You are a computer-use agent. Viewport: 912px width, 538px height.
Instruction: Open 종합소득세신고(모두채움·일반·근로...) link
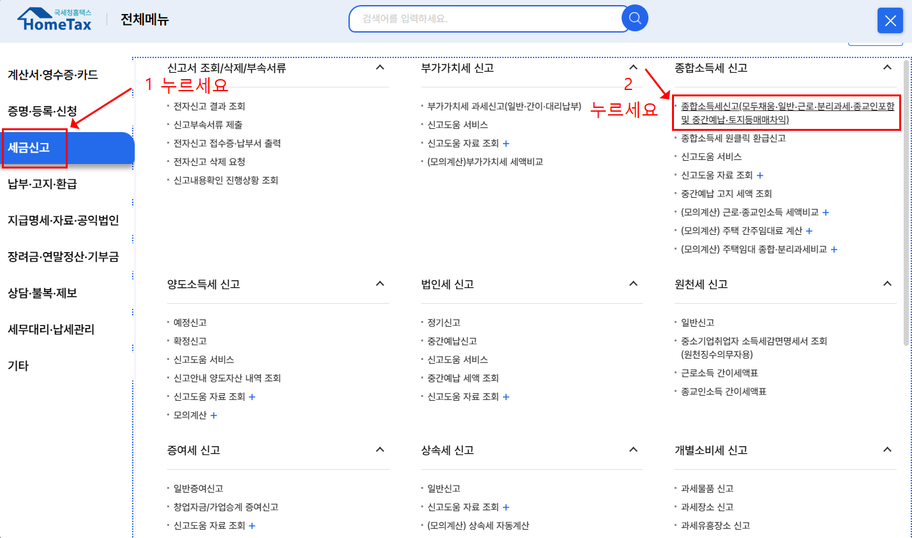[x=788, y=113]
